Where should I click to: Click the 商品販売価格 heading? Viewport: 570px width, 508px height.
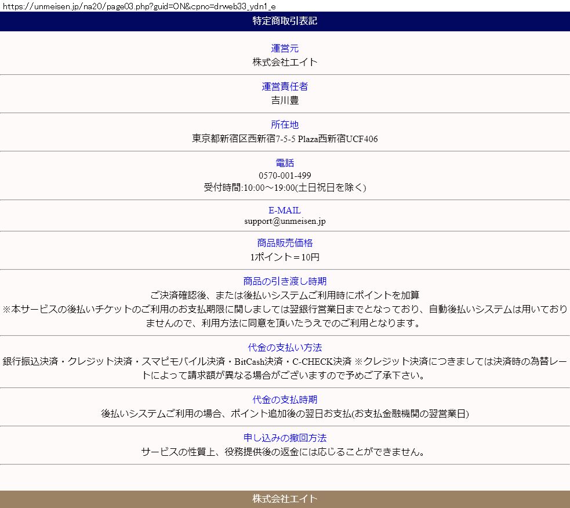[285, 243]
